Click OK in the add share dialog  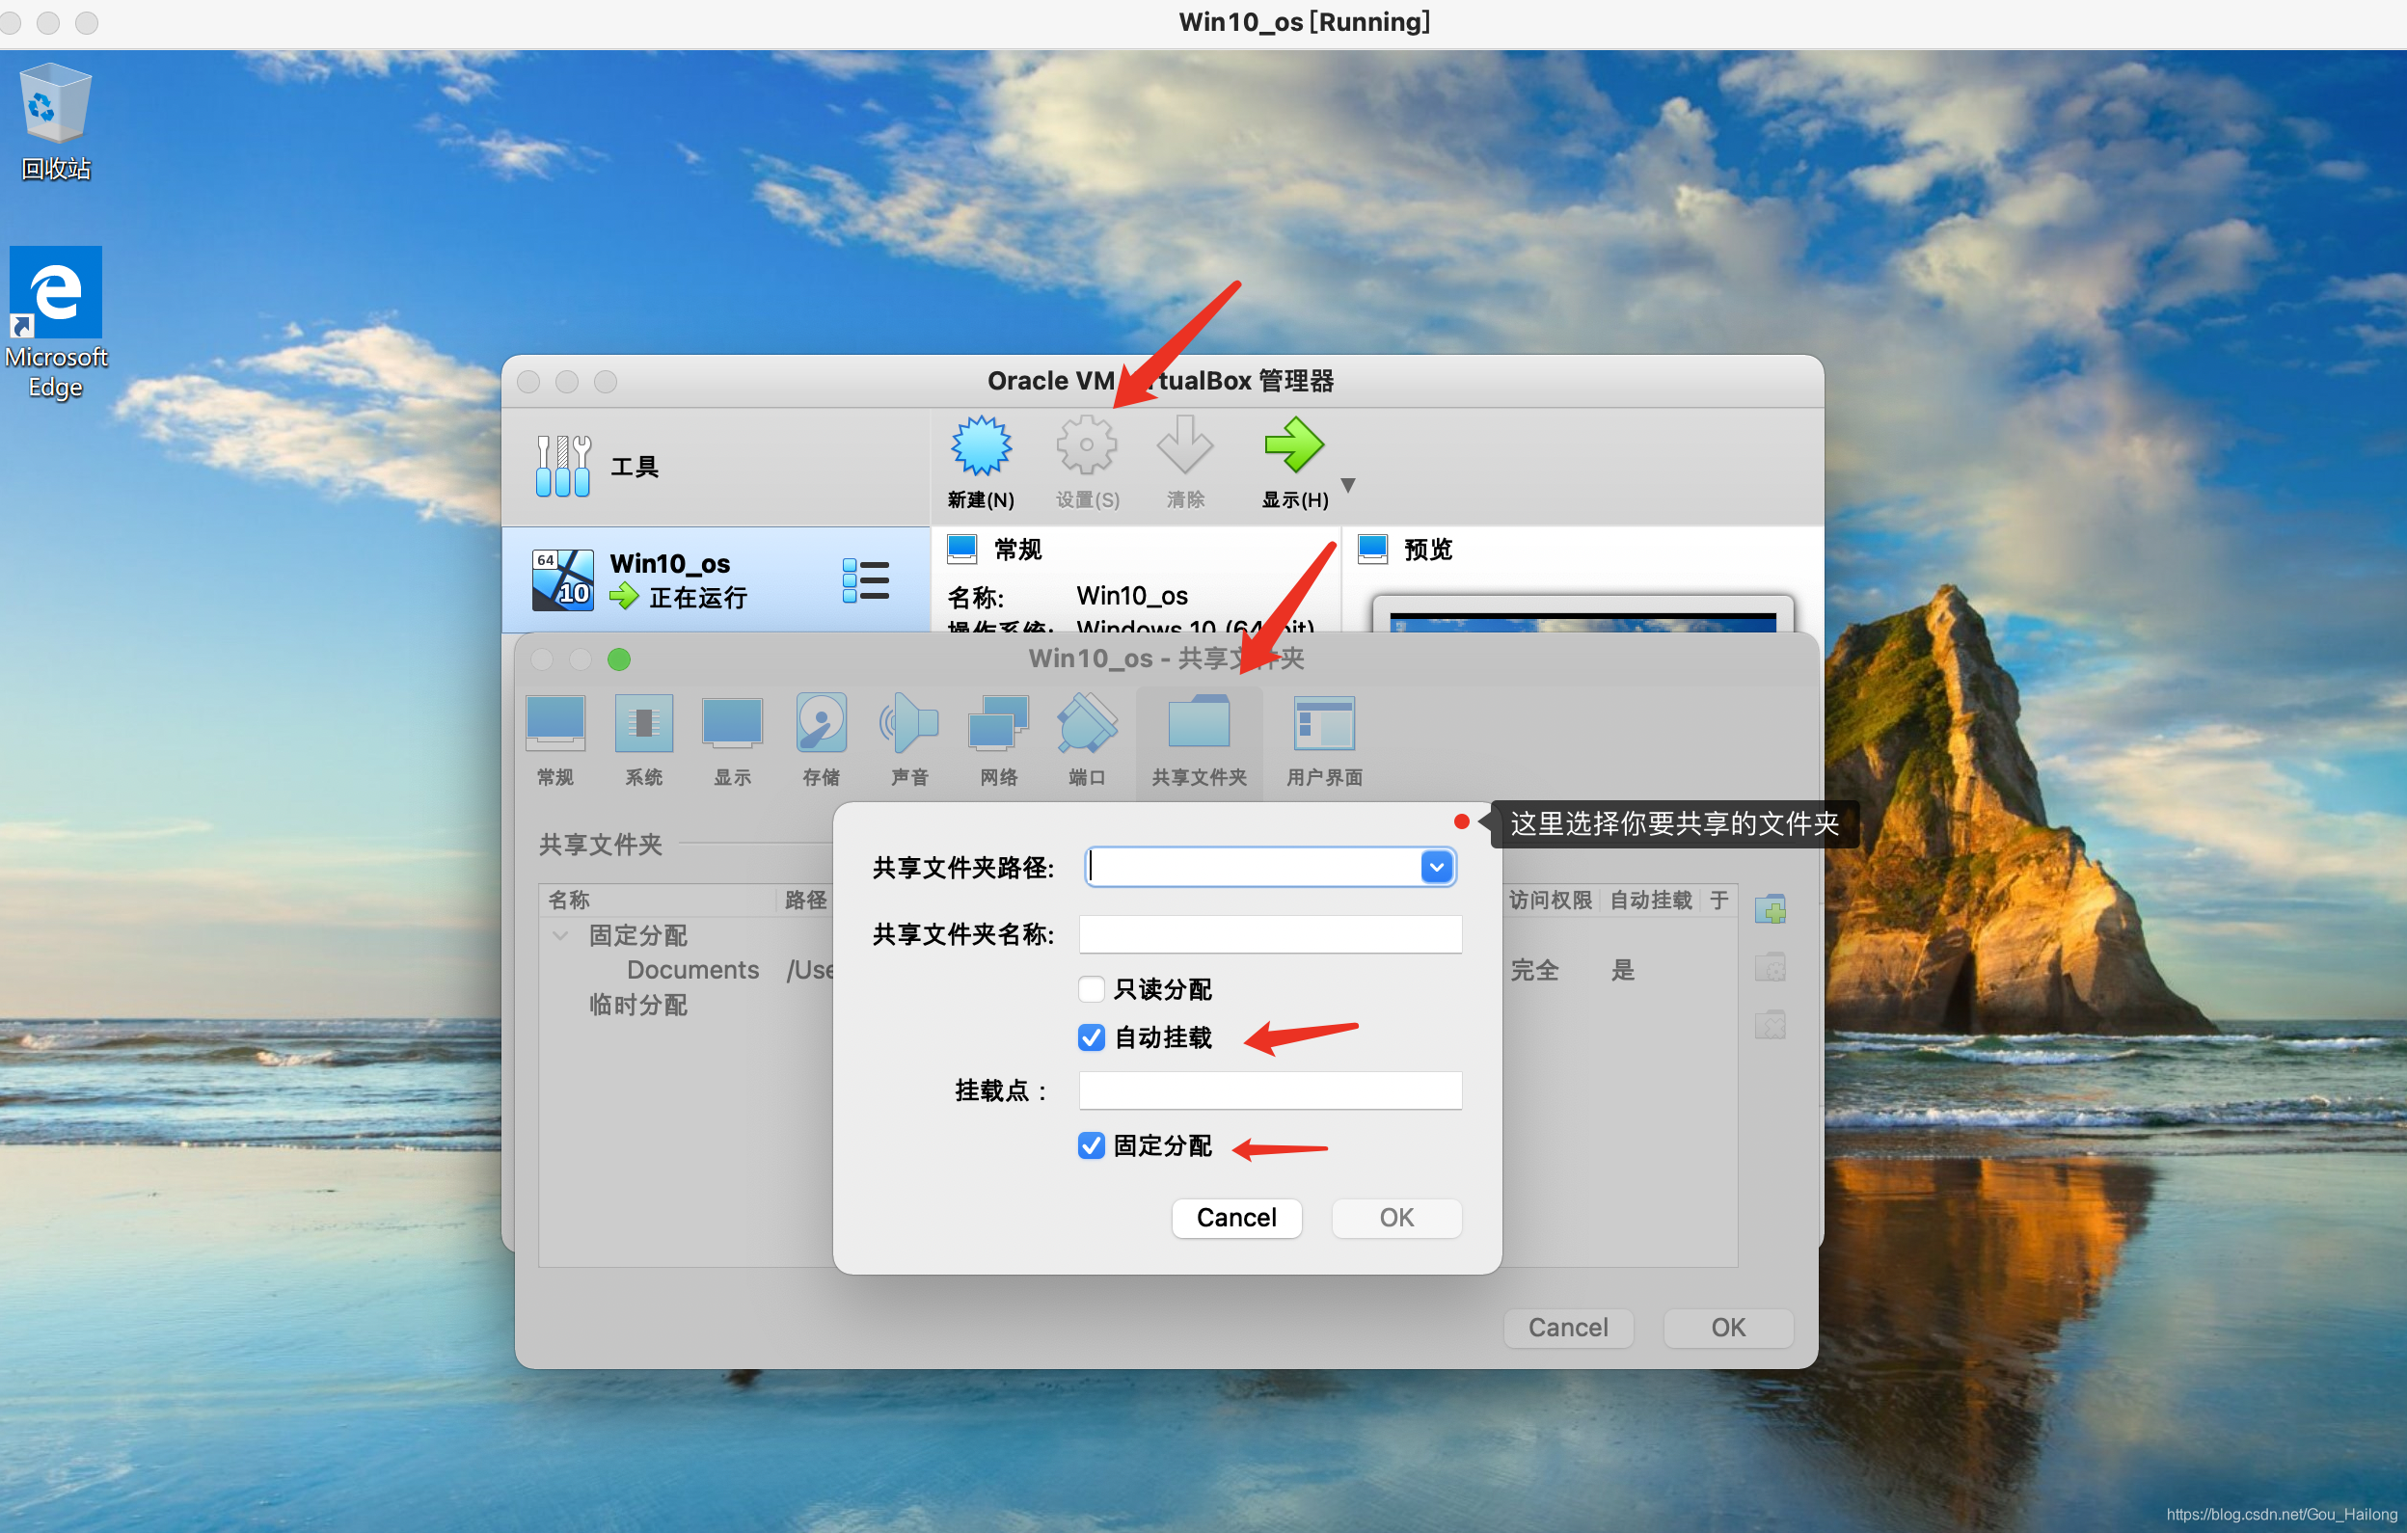[x=1396, y=1217]
